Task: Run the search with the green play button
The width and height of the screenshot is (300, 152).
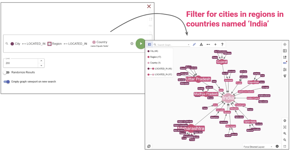Action: pyautogui.click(x=141, y=44)
